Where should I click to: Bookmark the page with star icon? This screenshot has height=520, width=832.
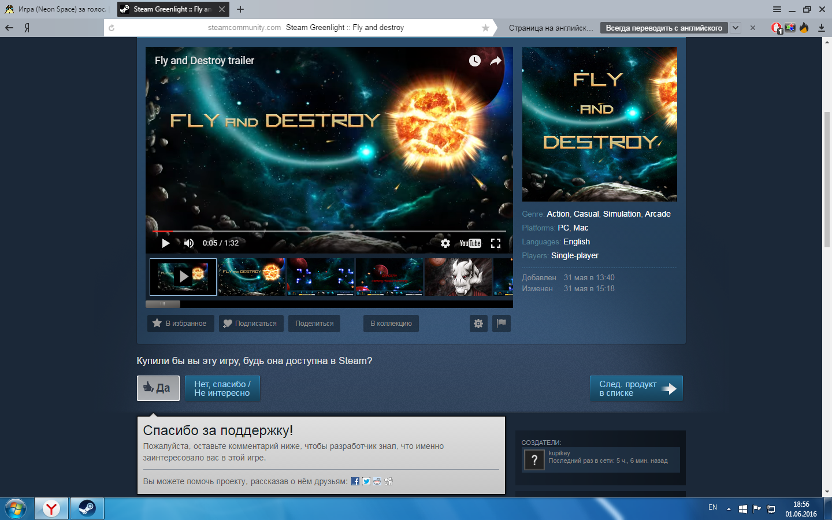pos(485,28)
